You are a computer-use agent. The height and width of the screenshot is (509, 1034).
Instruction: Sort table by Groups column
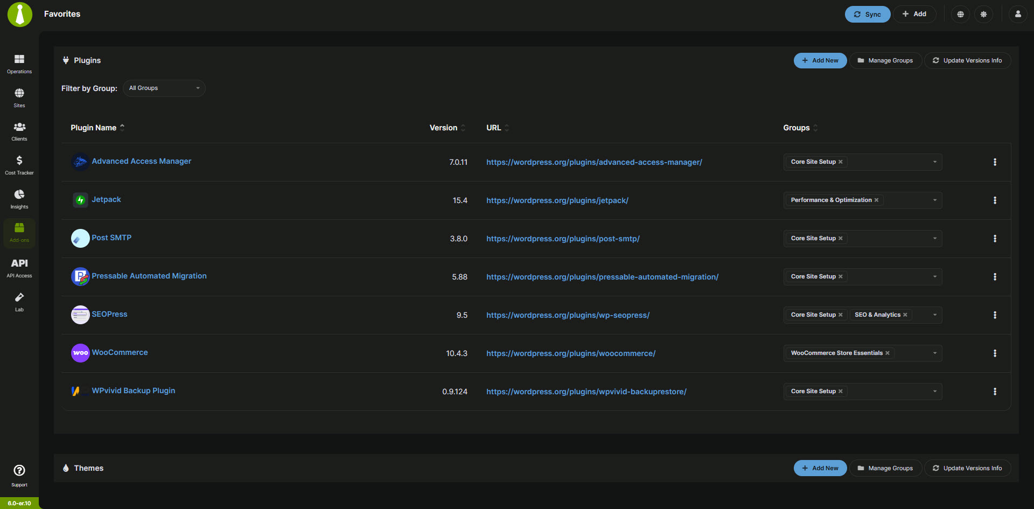[800, 128]
